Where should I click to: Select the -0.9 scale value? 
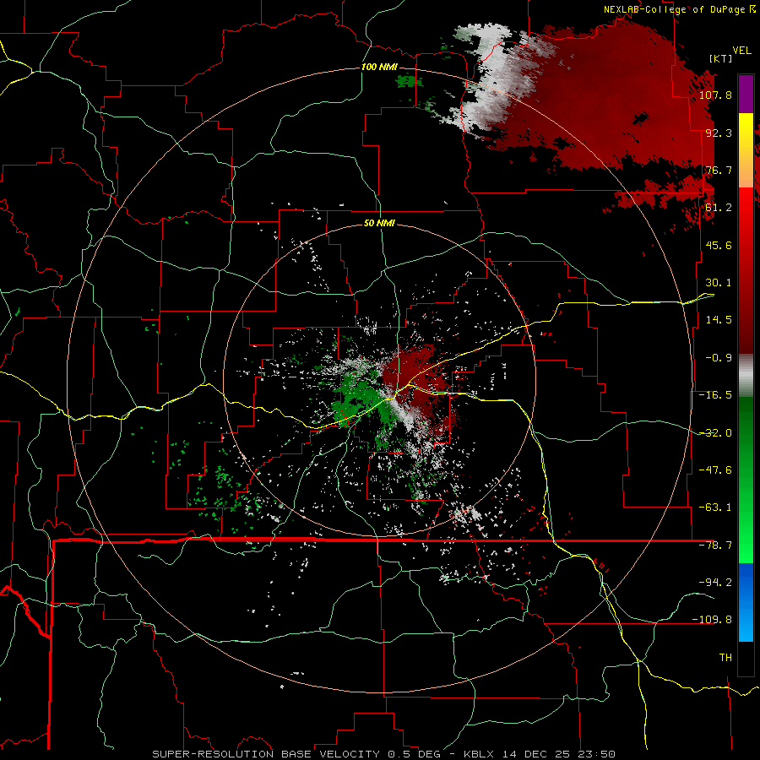(719, 358)
